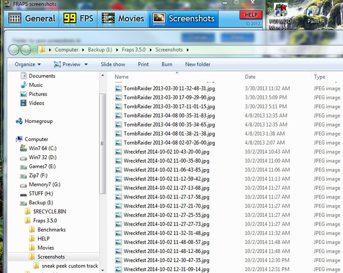Open the Organize dropdown menu
Viewport: 343px width, 273px height.
click(x=27, y=64)
